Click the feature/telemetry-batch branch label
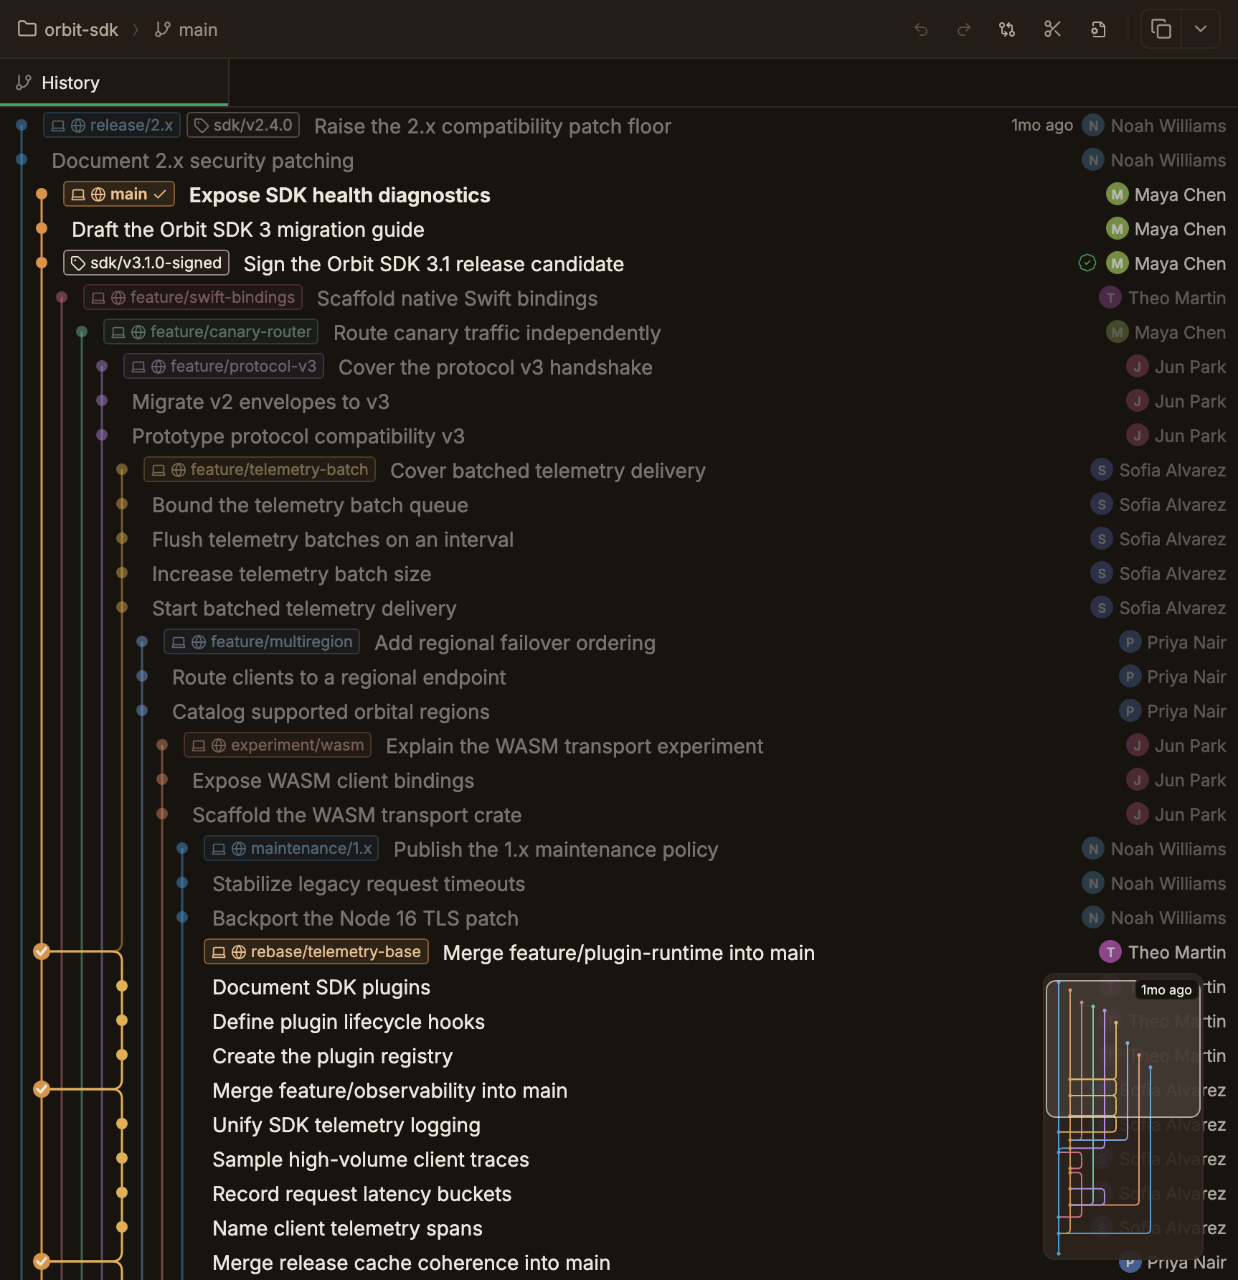1238x1280 pixels. (260, 469)
